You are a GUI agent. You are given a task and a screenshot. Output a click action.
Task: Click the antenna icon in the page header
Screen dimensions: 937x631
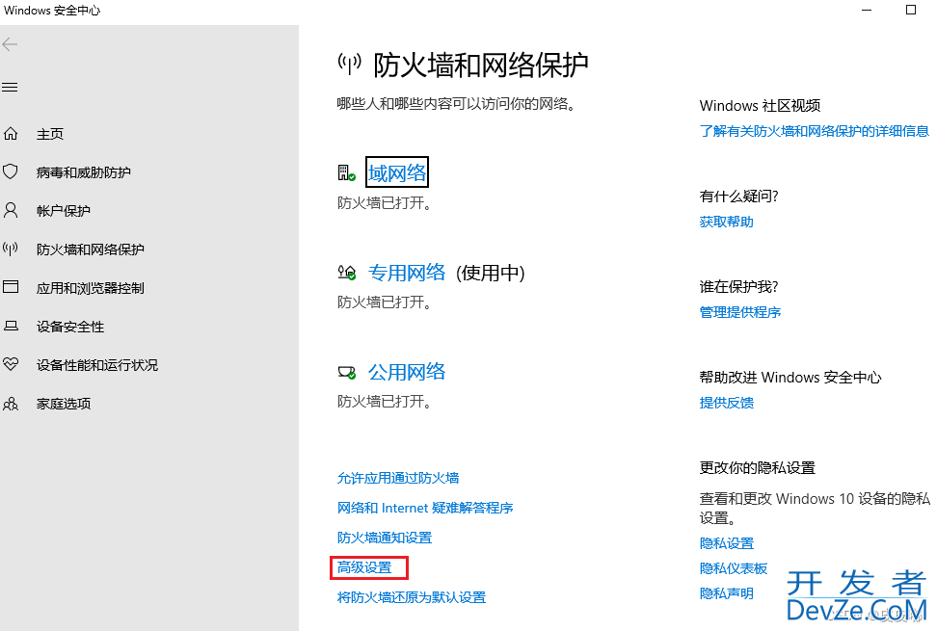(x=350, y=64)
